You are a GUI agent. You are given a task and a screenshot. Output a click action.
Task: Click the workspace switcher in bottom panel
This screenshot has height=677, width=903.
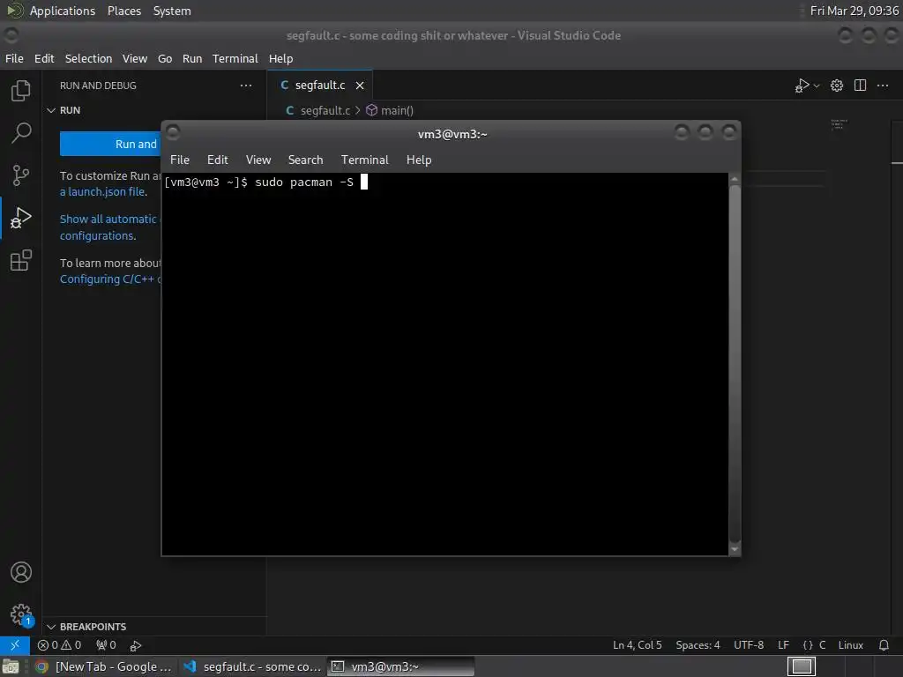pos(802,666)
